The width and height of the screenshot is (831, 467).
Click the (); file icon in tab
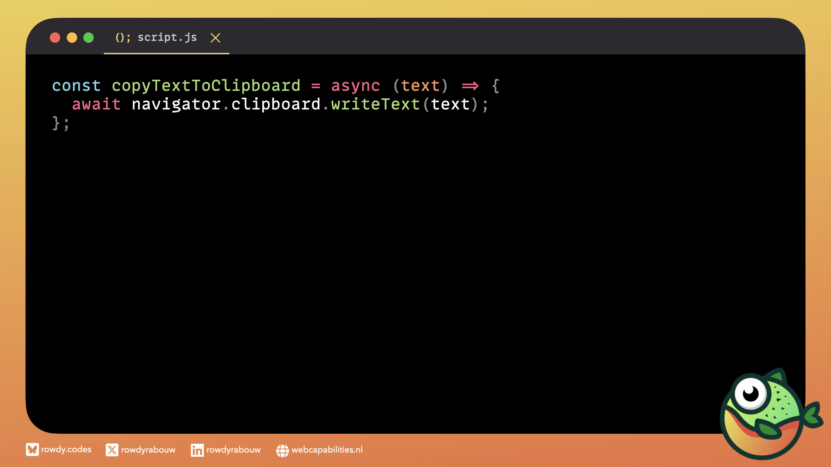pyautogui.click(x=122, y=38)
